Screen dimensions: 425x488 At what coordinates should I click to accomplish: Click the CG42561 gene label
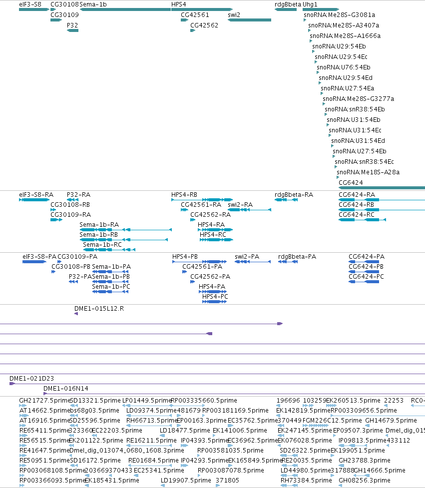click(x=195, y=15)
